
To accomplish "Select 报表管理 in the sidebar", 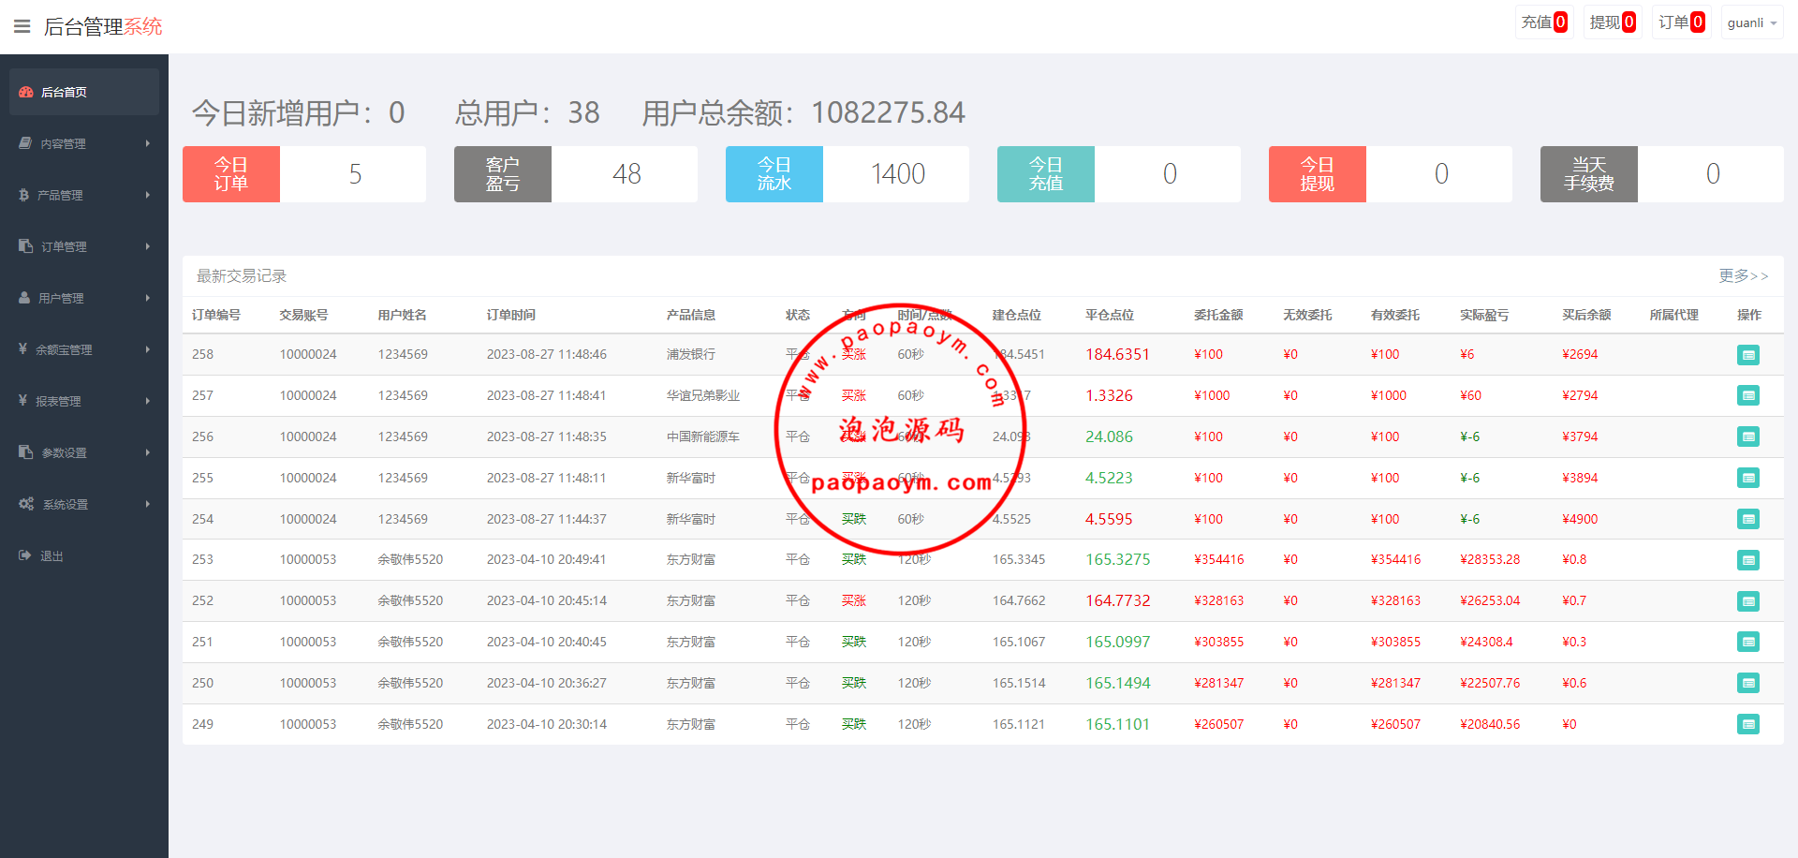I will point(58,401).
